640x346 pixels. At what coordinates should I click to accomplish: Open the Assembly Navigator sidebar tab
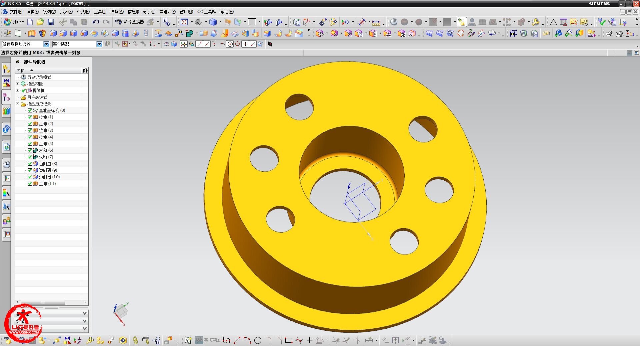point(7,69)
